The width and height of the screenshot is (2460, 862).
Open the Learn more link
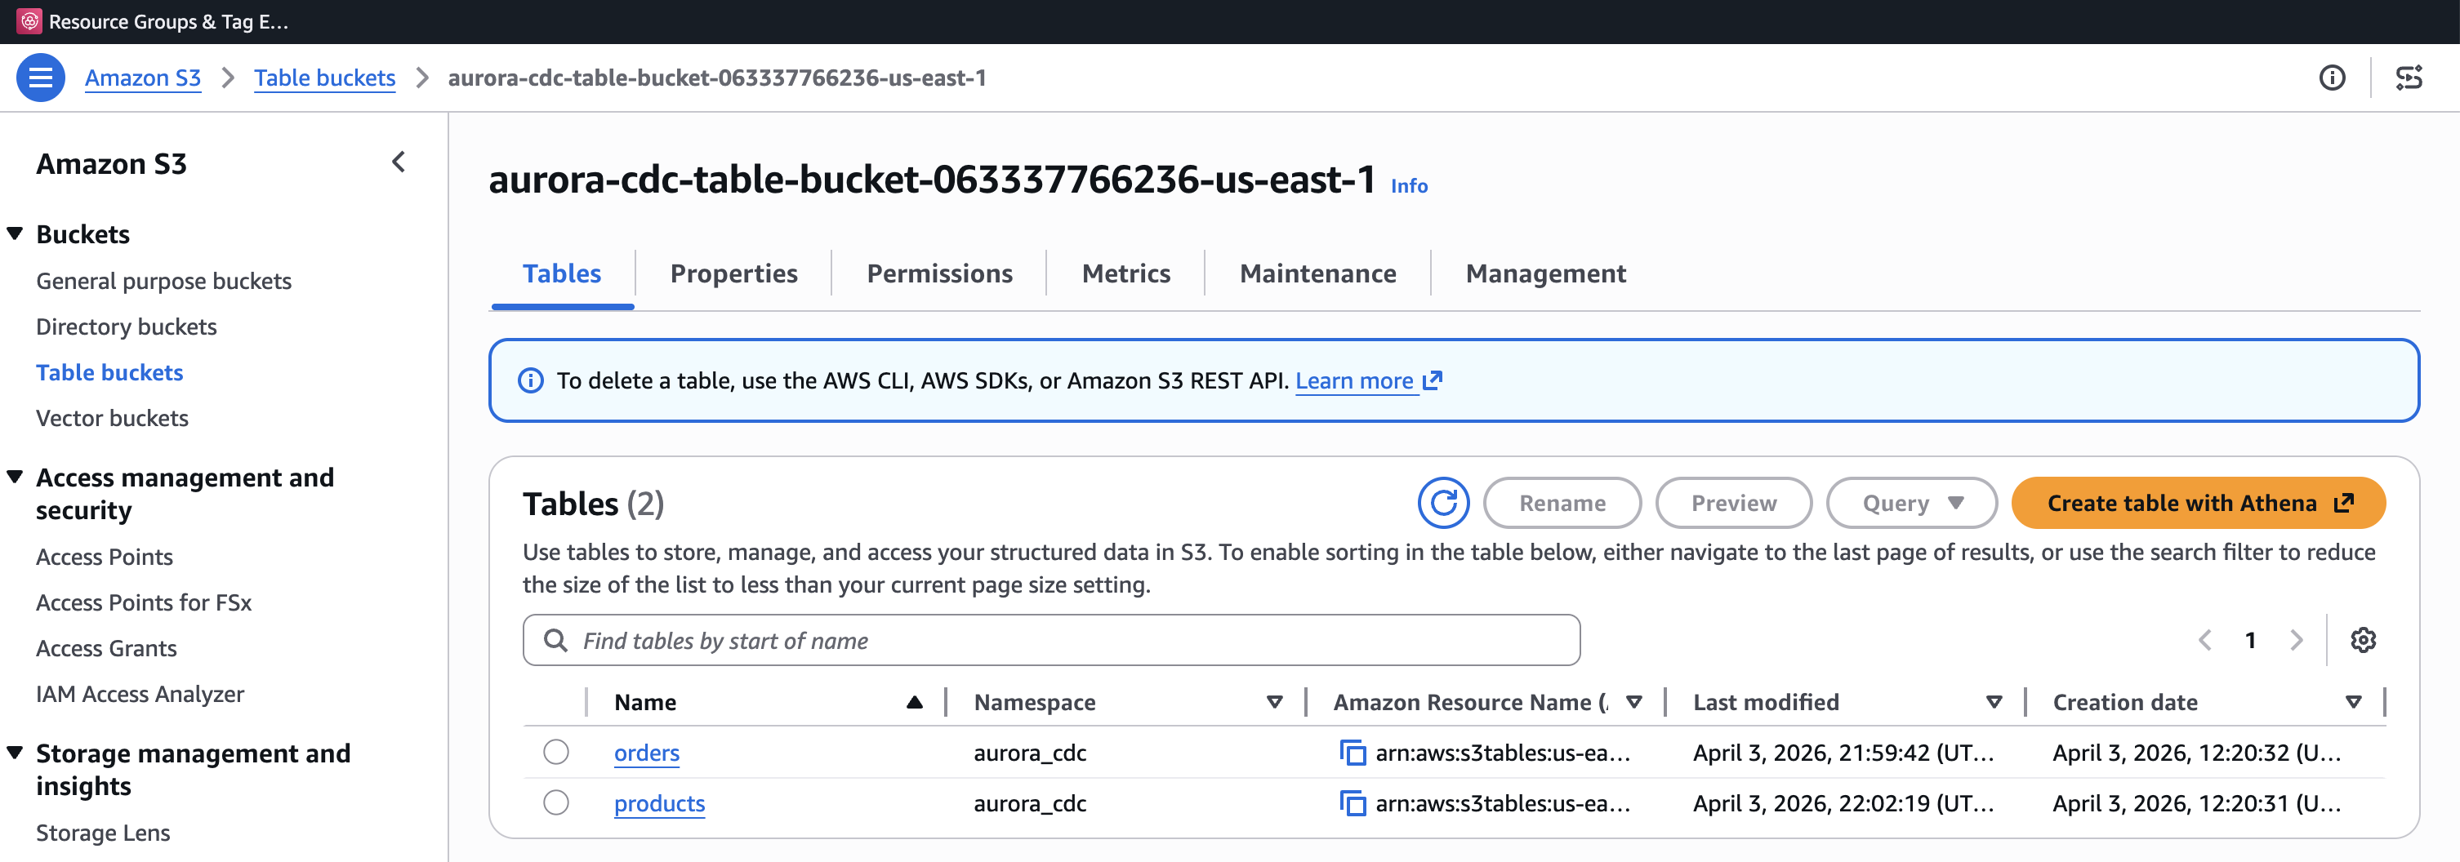(1367, 381)
